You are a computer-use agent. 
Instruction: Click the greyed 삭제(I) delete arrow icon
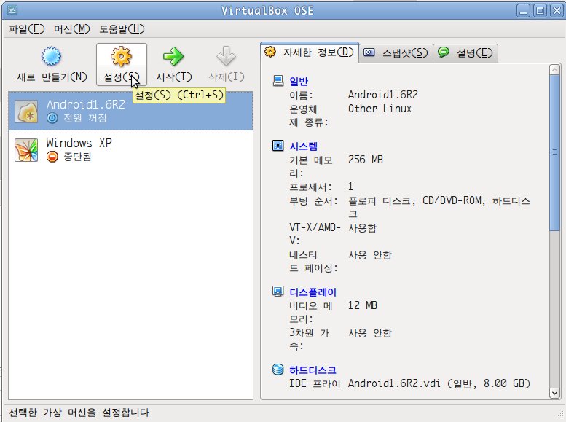[226, 56]
